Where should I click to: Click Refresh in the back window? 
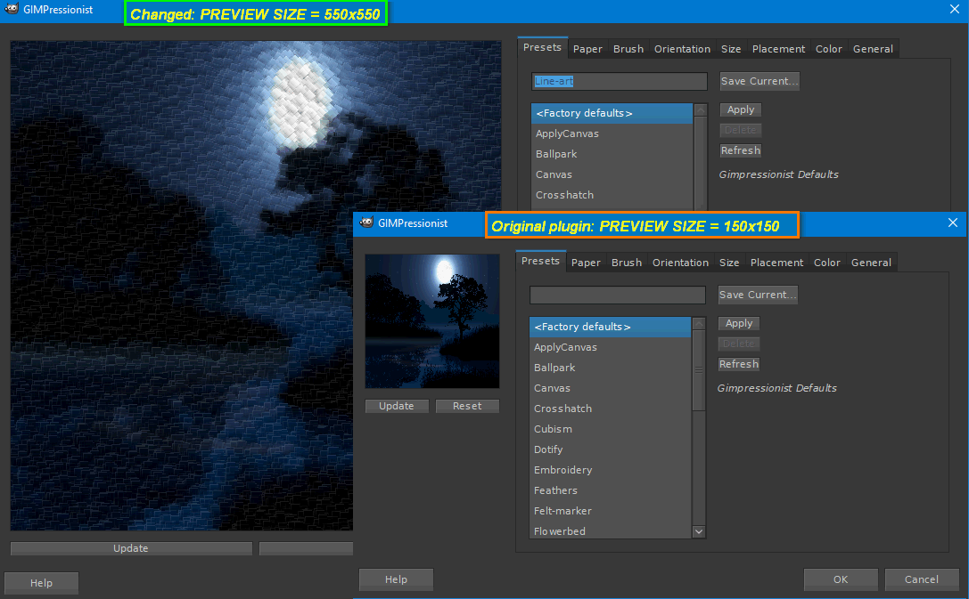pyautogui.click(x=741, y=150)
